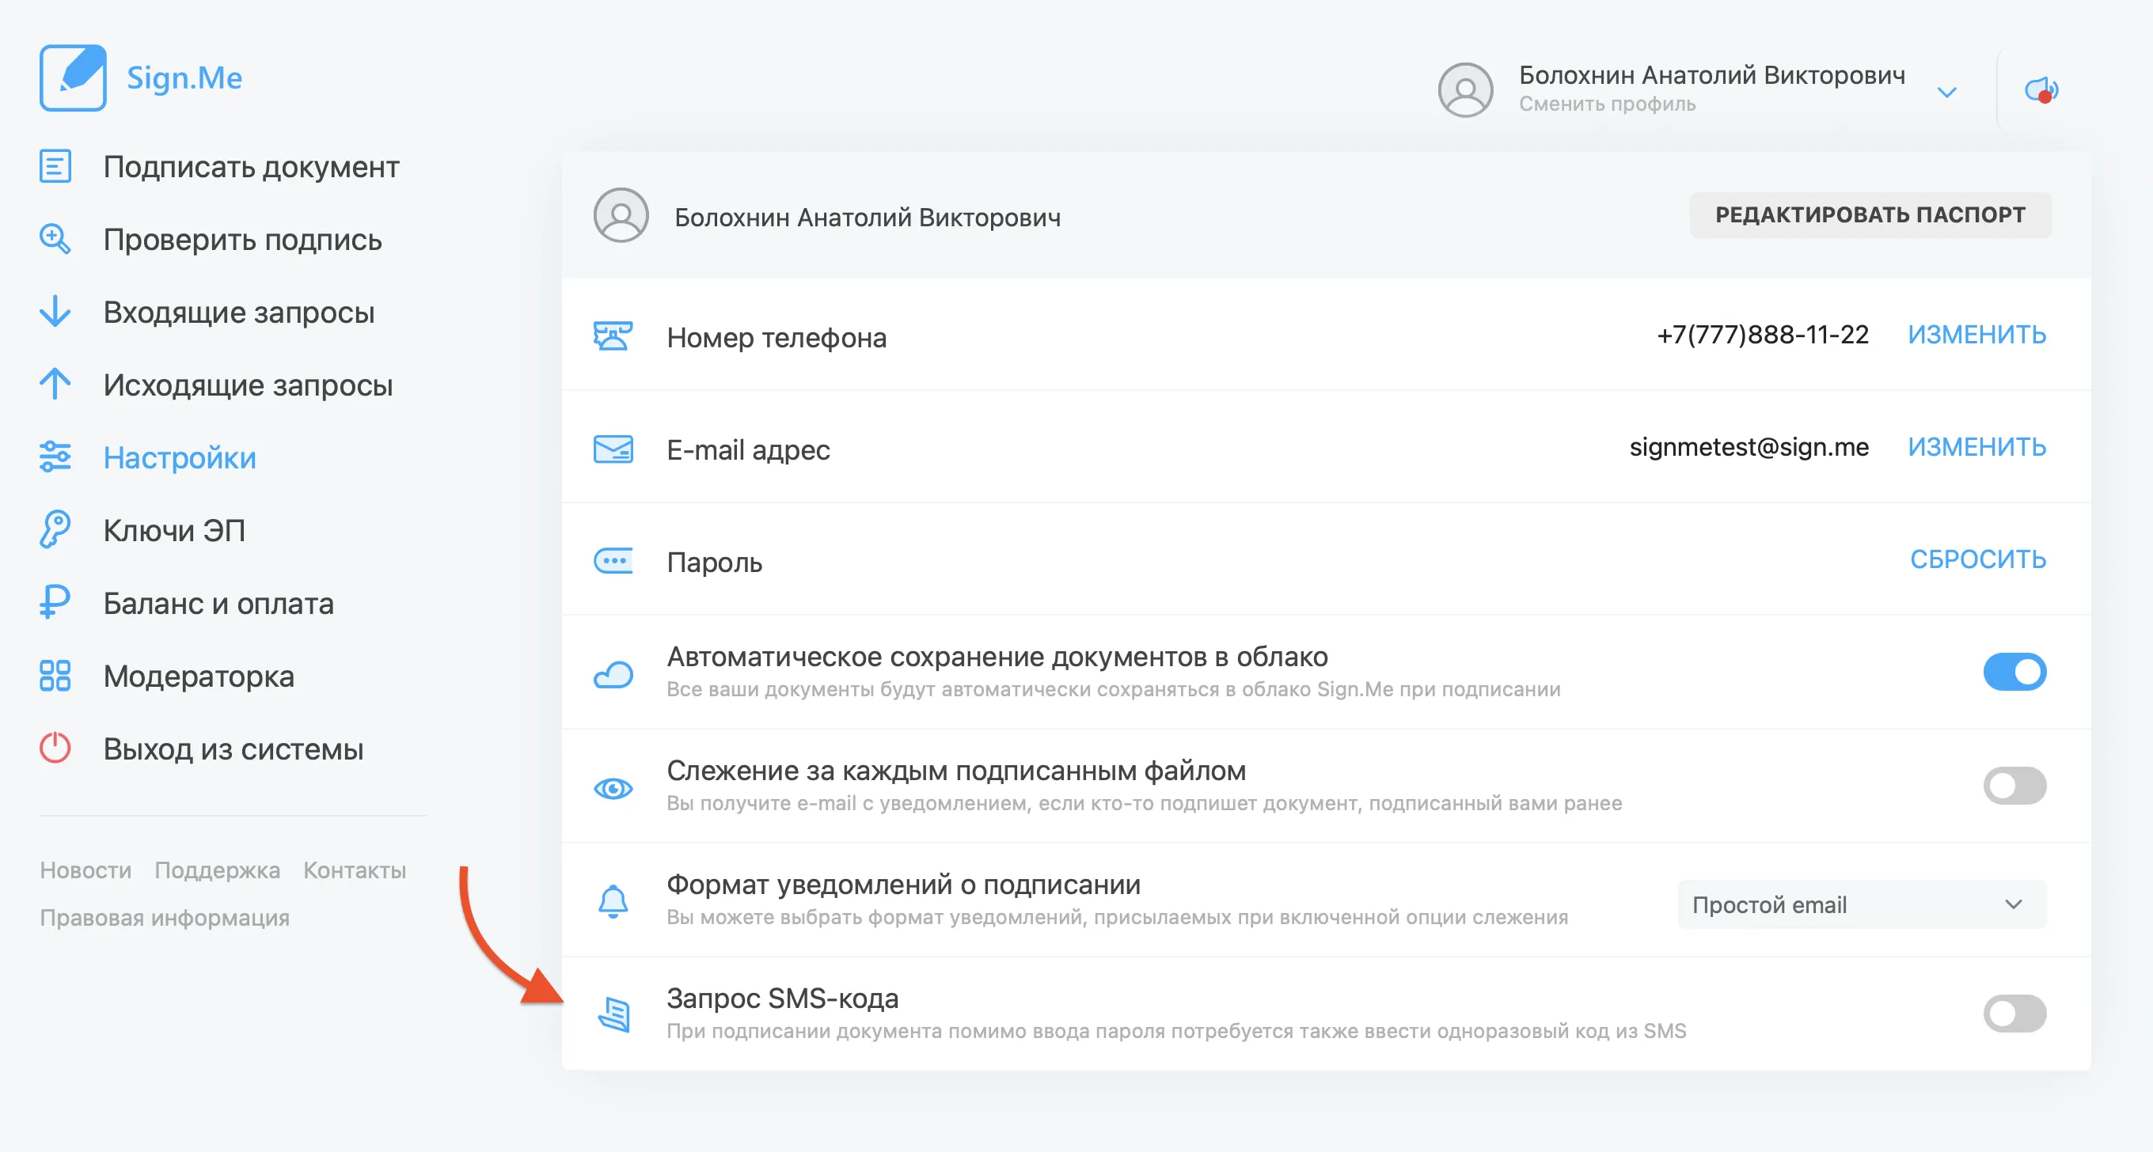Expand the profile switcher chevron
Screen dimensions: 2153x1152
pyautogui.click(x=1946, y=92)
